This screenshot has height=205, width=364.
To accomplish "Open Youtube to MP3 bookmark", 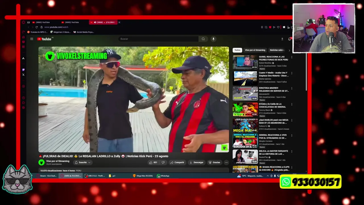I will (37, 32).
